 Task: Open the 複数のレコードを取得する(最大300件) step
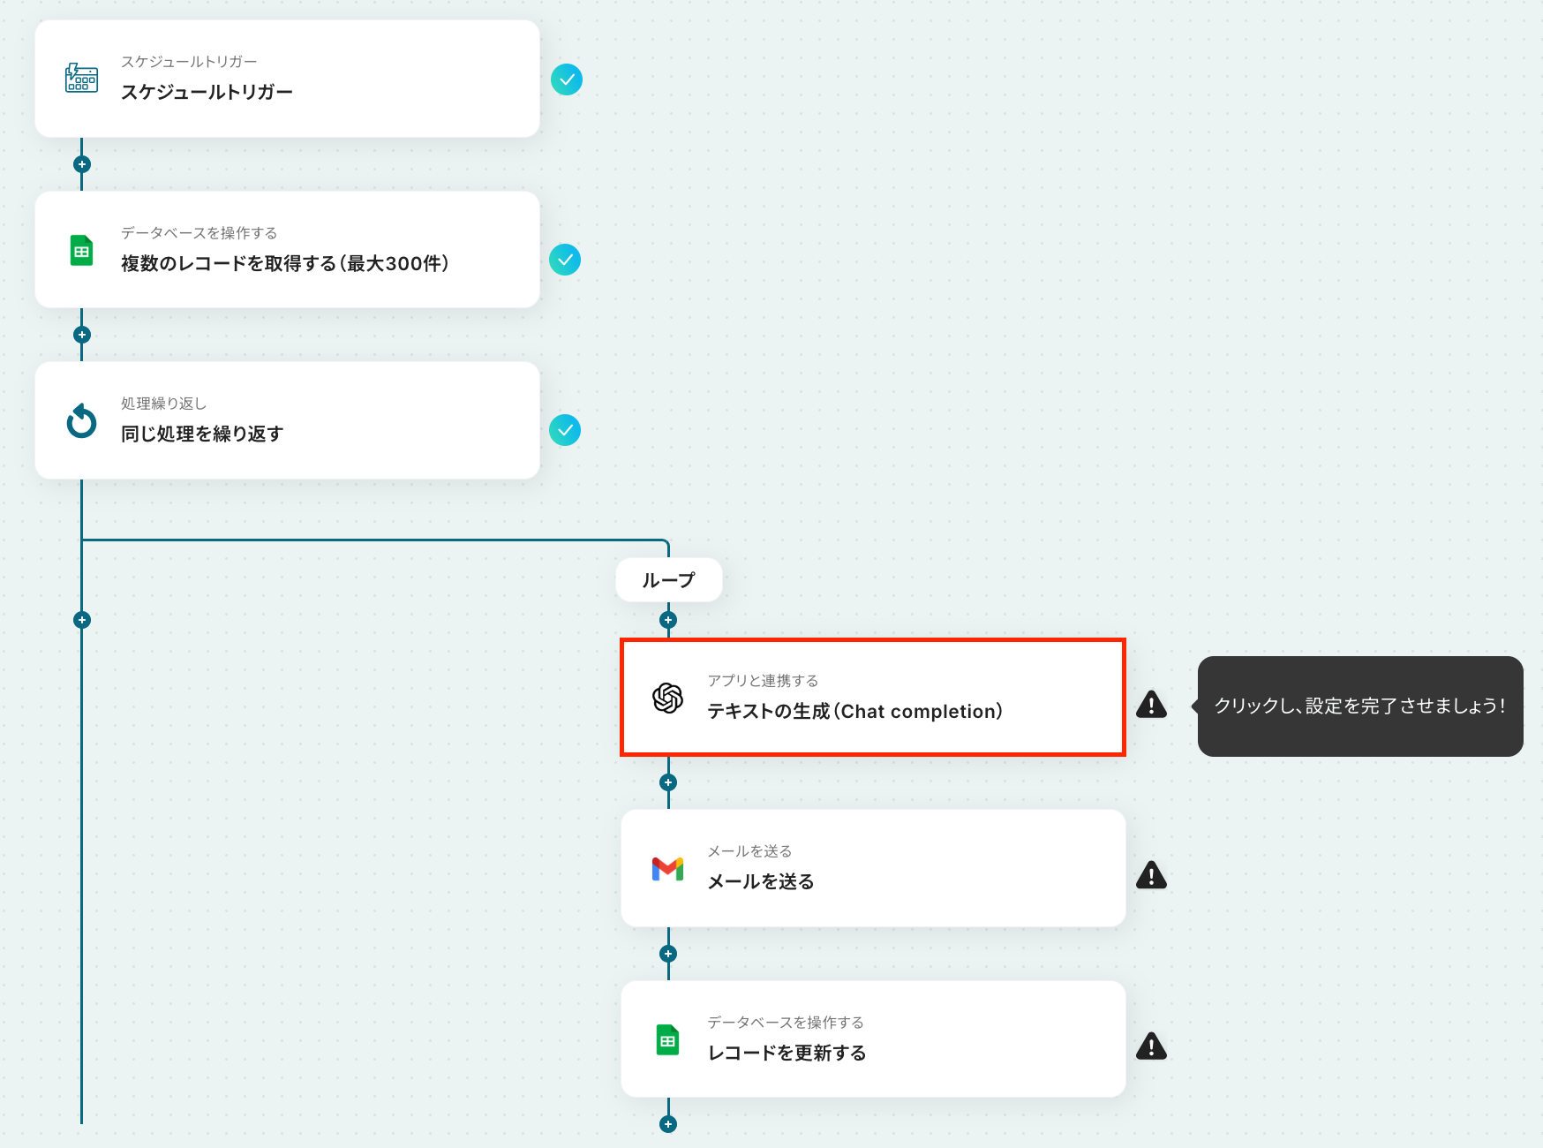(287, 250)
